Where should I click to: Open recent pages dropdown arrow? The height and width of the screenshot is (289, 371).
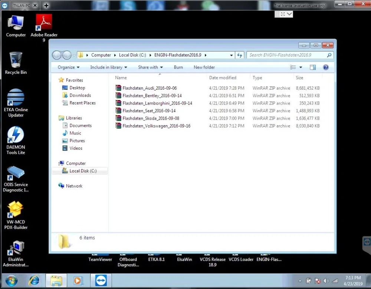pyautogui.click(x=74, y=55)
